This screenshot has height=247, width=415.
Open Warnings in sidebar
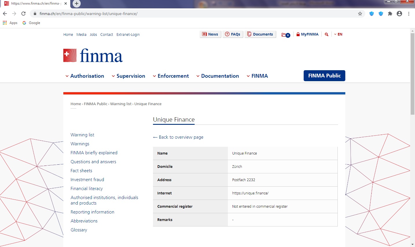(x=80, y=144)
